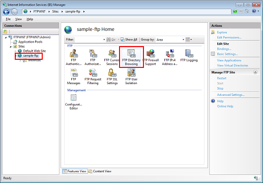Click the Bindings action link
The width and height of the screenshot is (263, 183).
[224, 49]
